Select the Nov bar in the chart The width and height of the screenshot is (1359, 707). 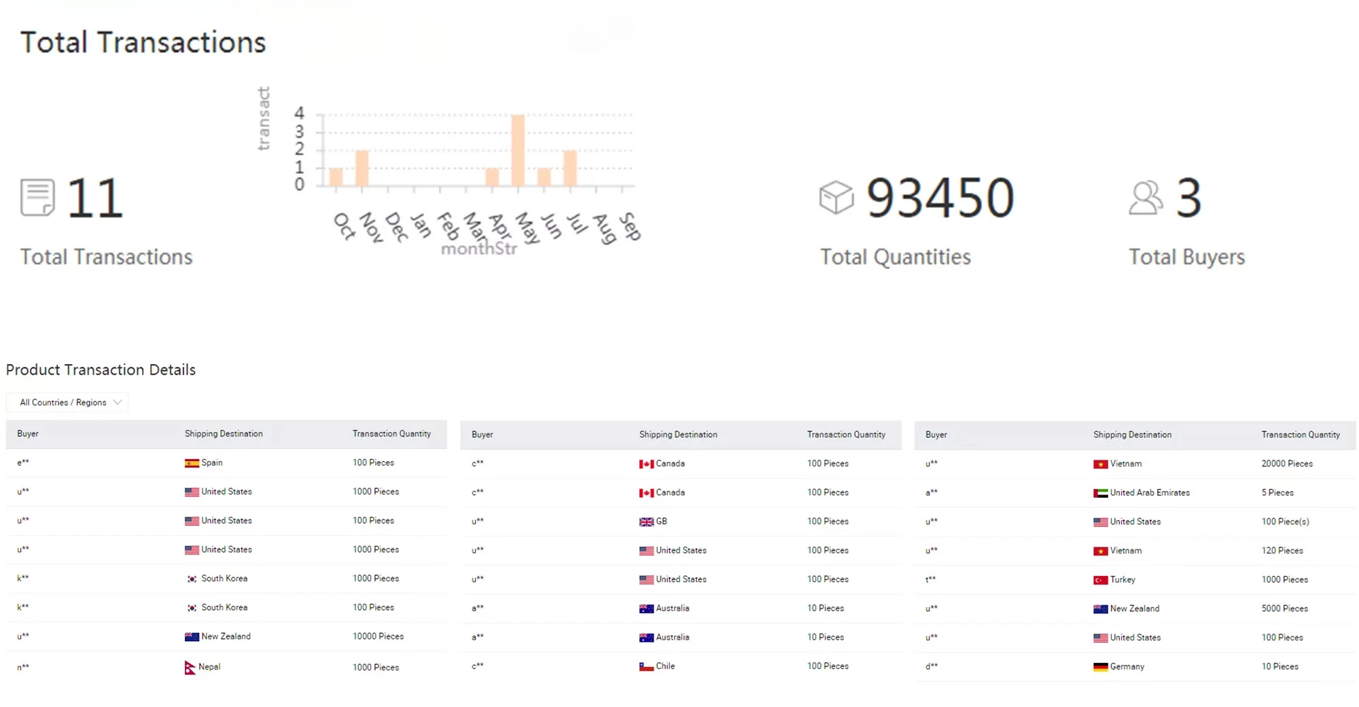(362, 168)
